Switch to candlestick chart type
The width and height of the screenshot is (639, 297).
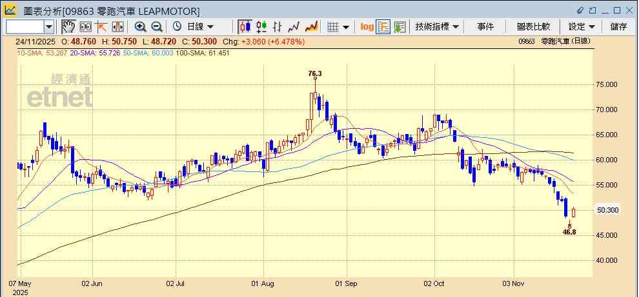[x=245, y=26]
